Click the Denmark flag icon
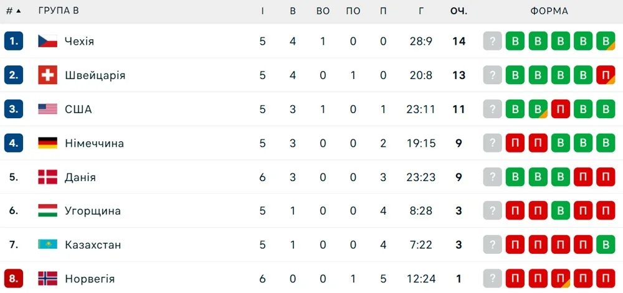Viewport: 623px width, 293px height. 47,177
